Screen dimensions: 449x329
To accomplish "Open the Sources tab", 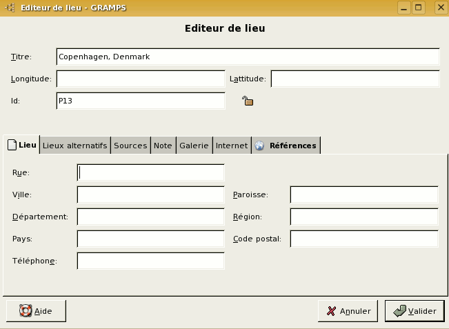I will point(130,146).
